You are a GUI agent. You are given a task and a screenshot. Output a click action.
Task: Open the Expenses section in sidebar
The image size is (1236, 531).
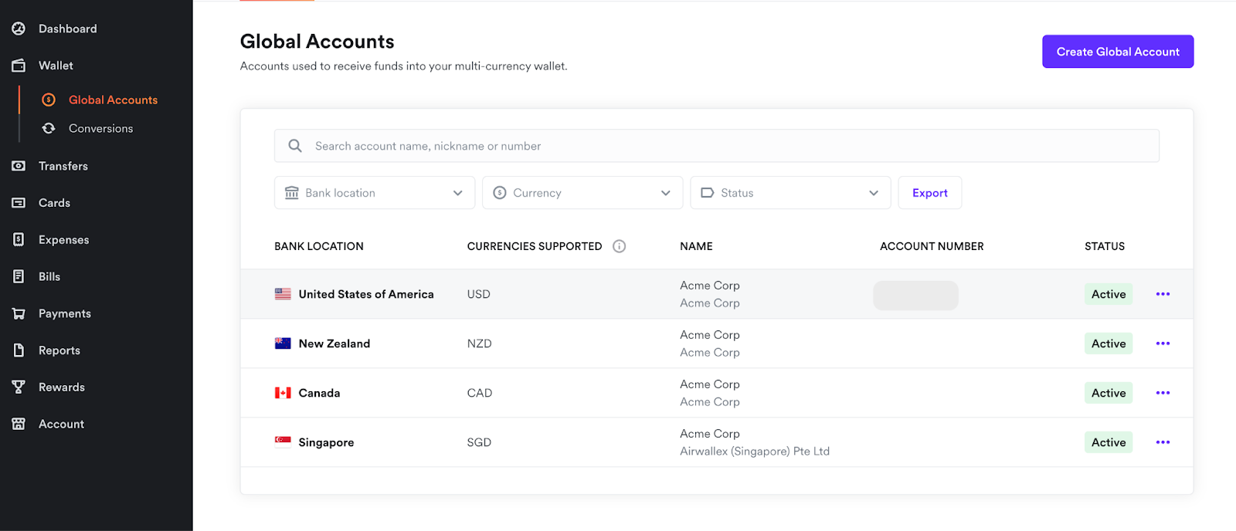click(x=63, y=240)
